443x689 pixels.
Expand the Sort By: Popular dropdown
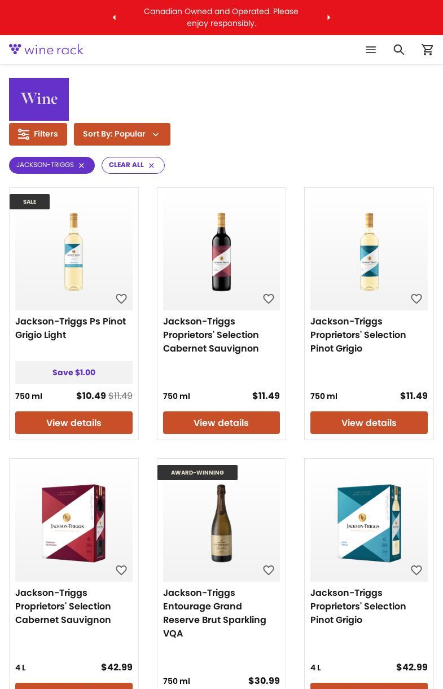[122, 134]
